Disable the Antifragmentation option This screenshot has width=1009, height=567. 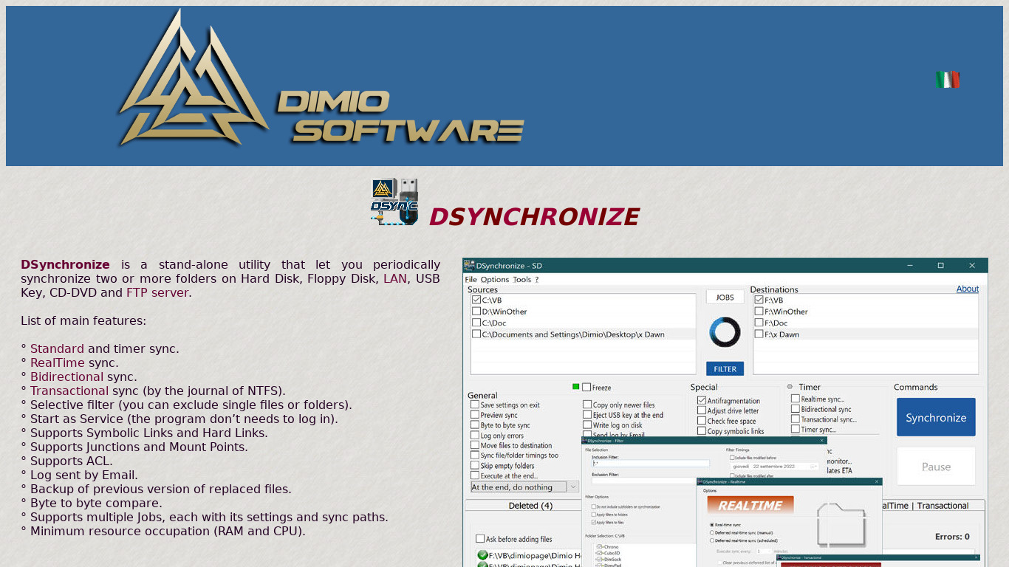702,401
